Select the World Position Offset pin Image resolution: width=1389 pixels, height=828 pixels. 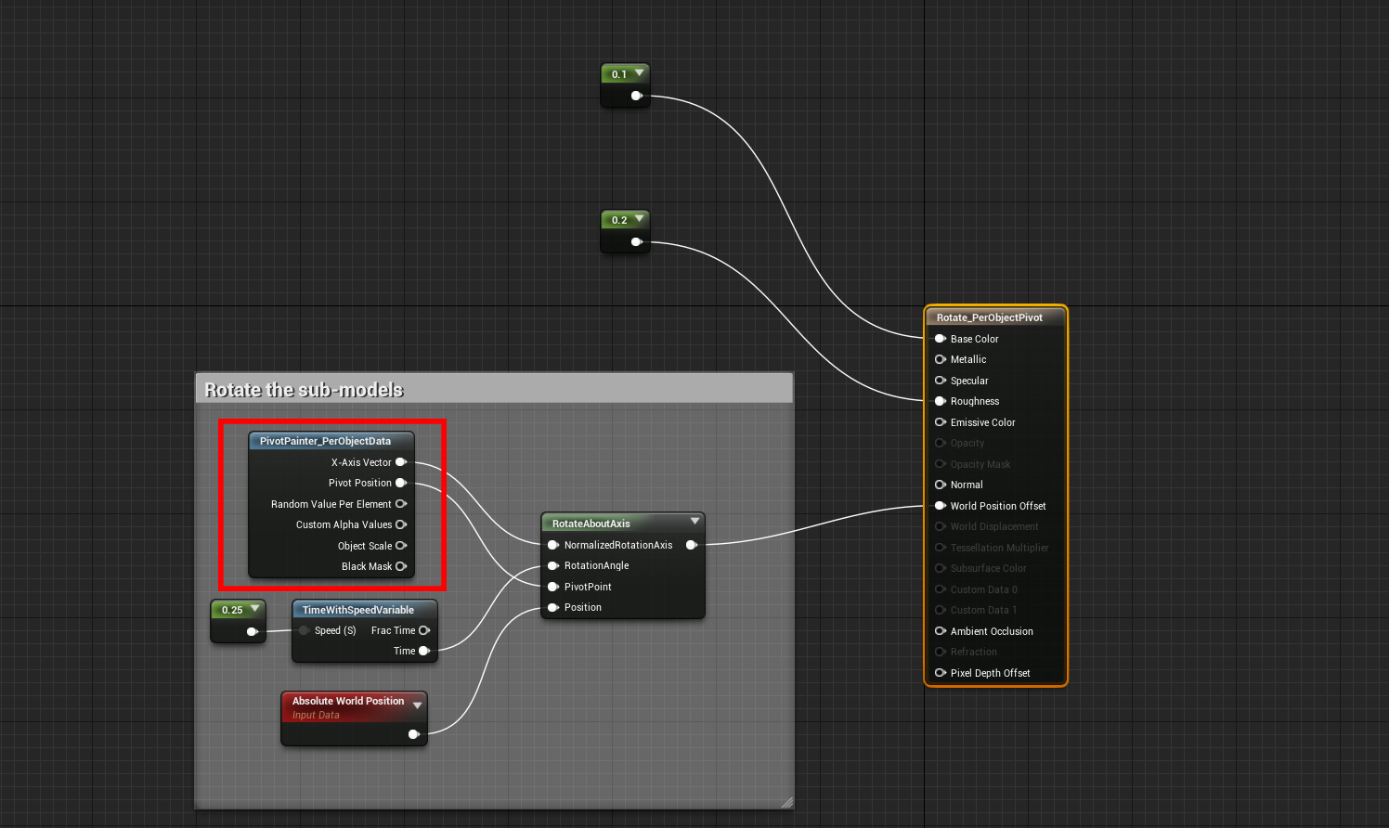click(x=940, y=506)
